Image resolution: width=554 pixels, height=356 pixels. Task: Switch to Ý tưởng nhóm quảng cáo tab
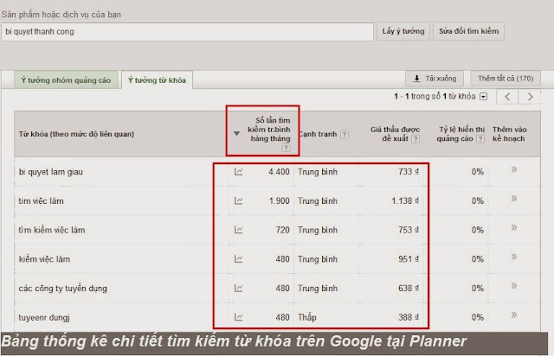click(x=66, y=80)
